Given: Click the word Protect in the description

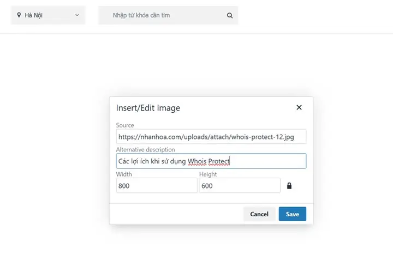Looking at the screenshot, I should click(x=219, y=161).
